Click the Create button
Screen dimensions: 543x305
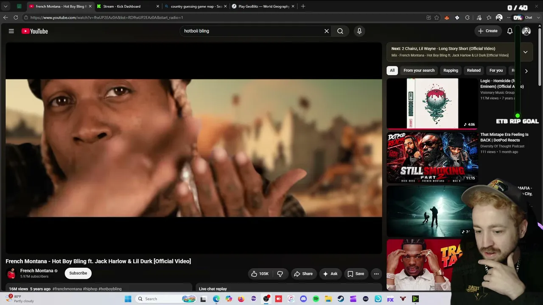pos(488,31)
